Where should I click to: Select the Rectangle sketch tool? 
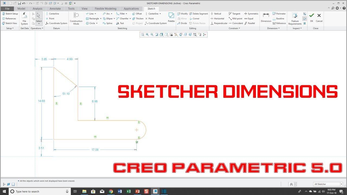pyautogui.click(x=92, y=18)
